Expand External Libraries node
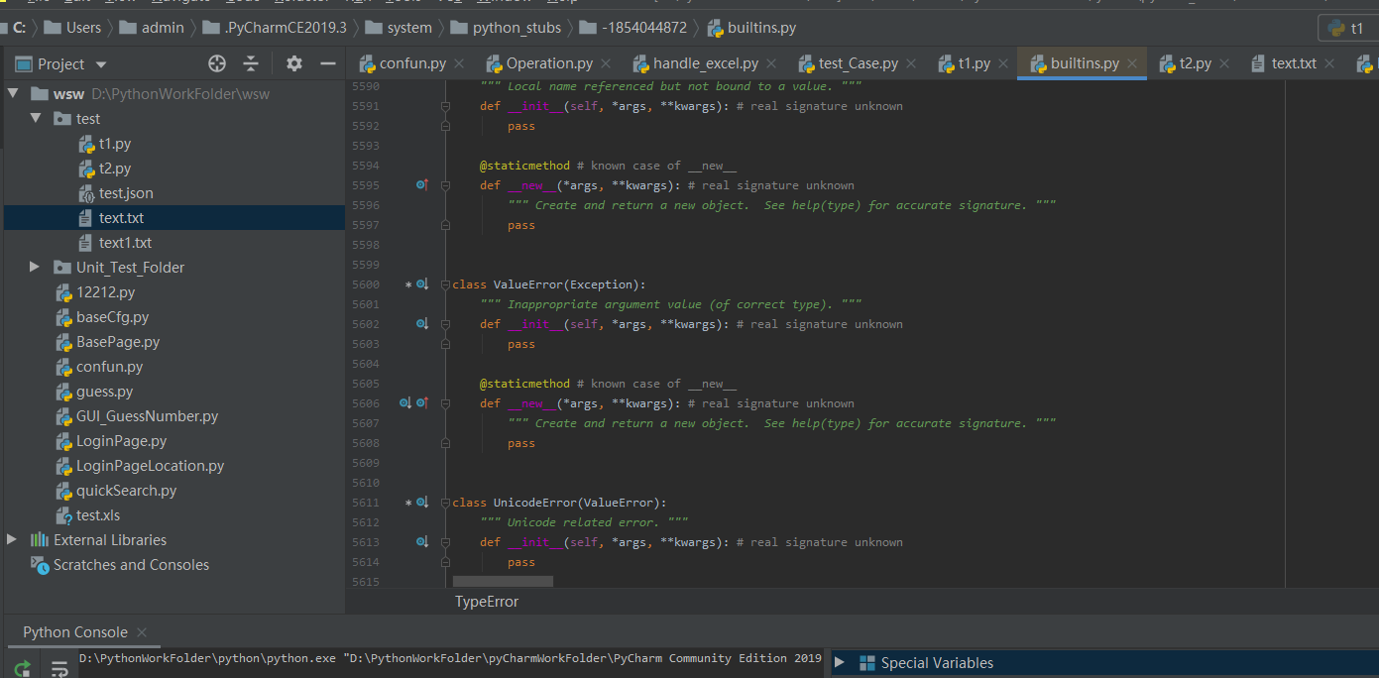1379x678 pixels. [13, 540]
